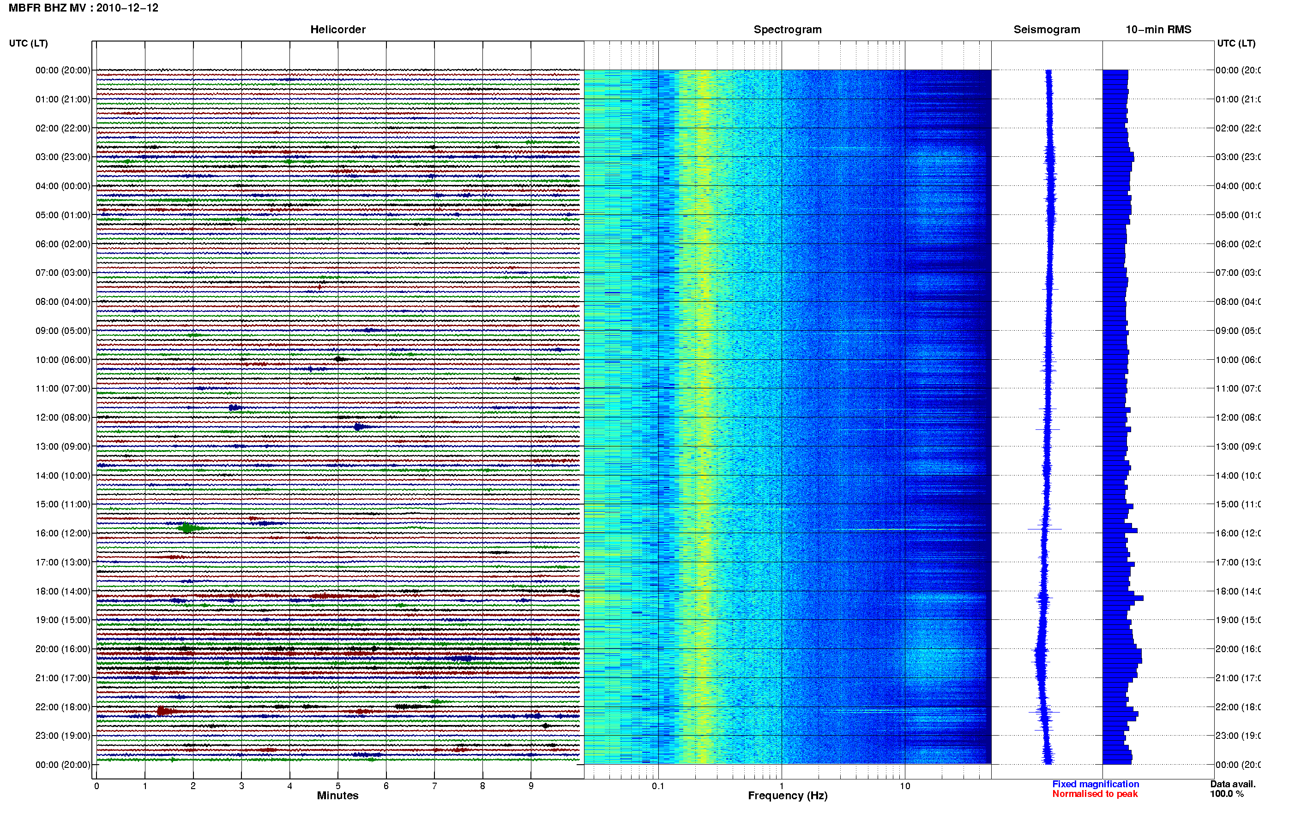1313x820 pixels.
Task: Click the left "10:00 (06:00)" time label
Action: (63, 360)
